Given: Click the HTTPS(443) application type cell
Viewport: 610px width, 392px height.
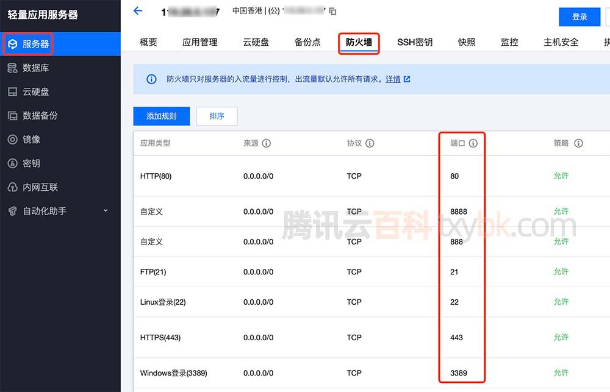Looking at the screenshot, I should click(160, 338).
